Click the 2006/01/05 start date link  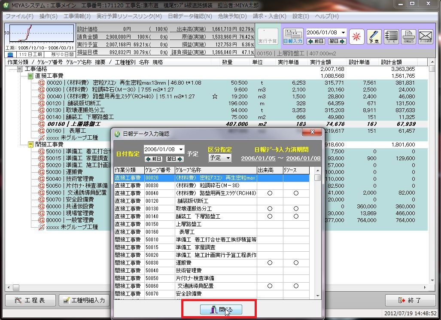click(x=258, y=158)
